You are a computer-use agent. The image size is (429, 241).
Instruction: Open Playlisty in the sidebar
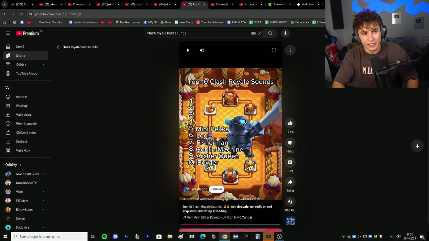click(25, 106)
